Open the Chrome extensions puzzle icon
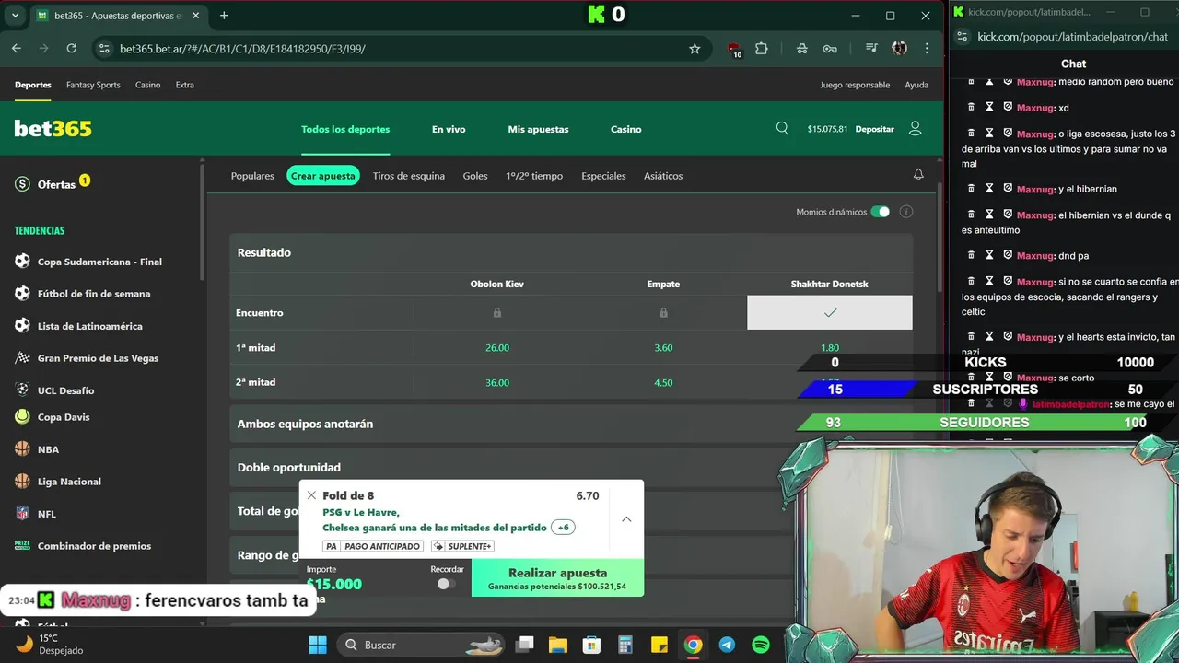Image resolution: width=1179 pixels, height=663 pixels. [x=762, y=49]
